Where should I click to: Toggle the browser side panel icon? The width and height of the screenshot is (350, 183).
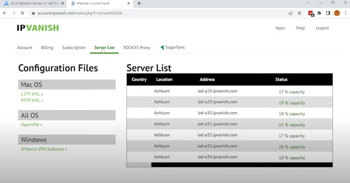tap(328, 13)
